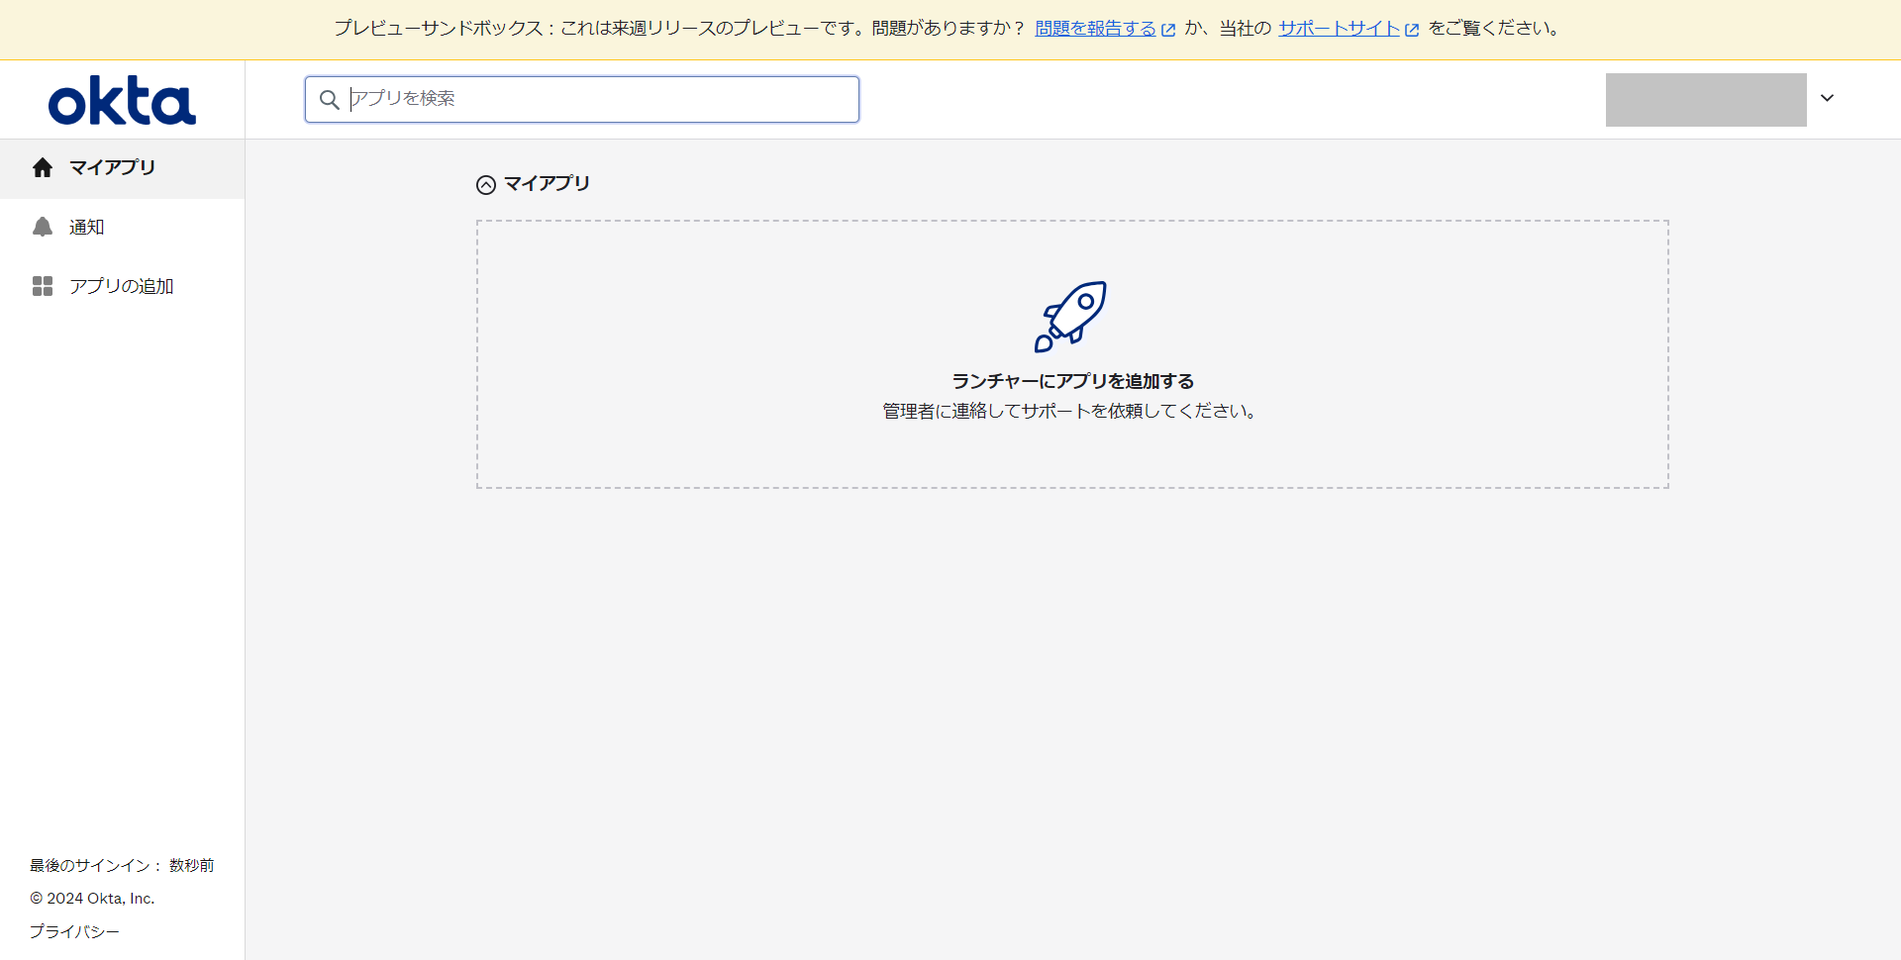
Task: Click the rocket icon in the launcher
Action: 1070,317
